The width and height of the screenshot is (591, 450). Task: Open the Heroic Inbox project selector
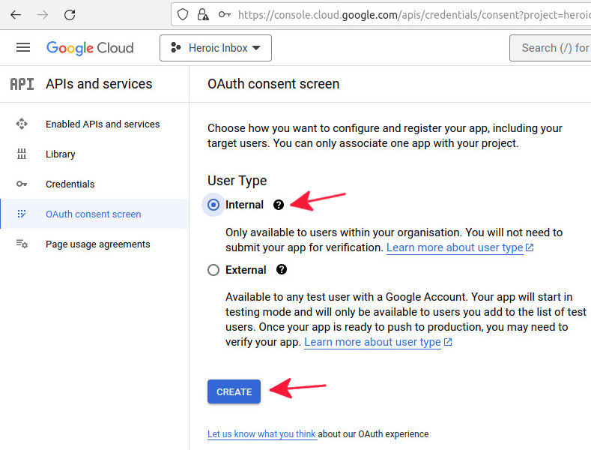216,48
